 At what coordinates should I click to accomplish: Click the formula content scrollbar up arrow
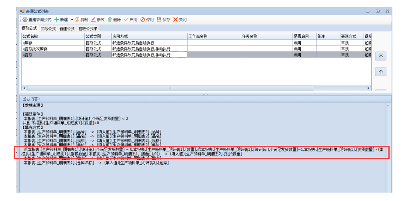coord(387,105)
